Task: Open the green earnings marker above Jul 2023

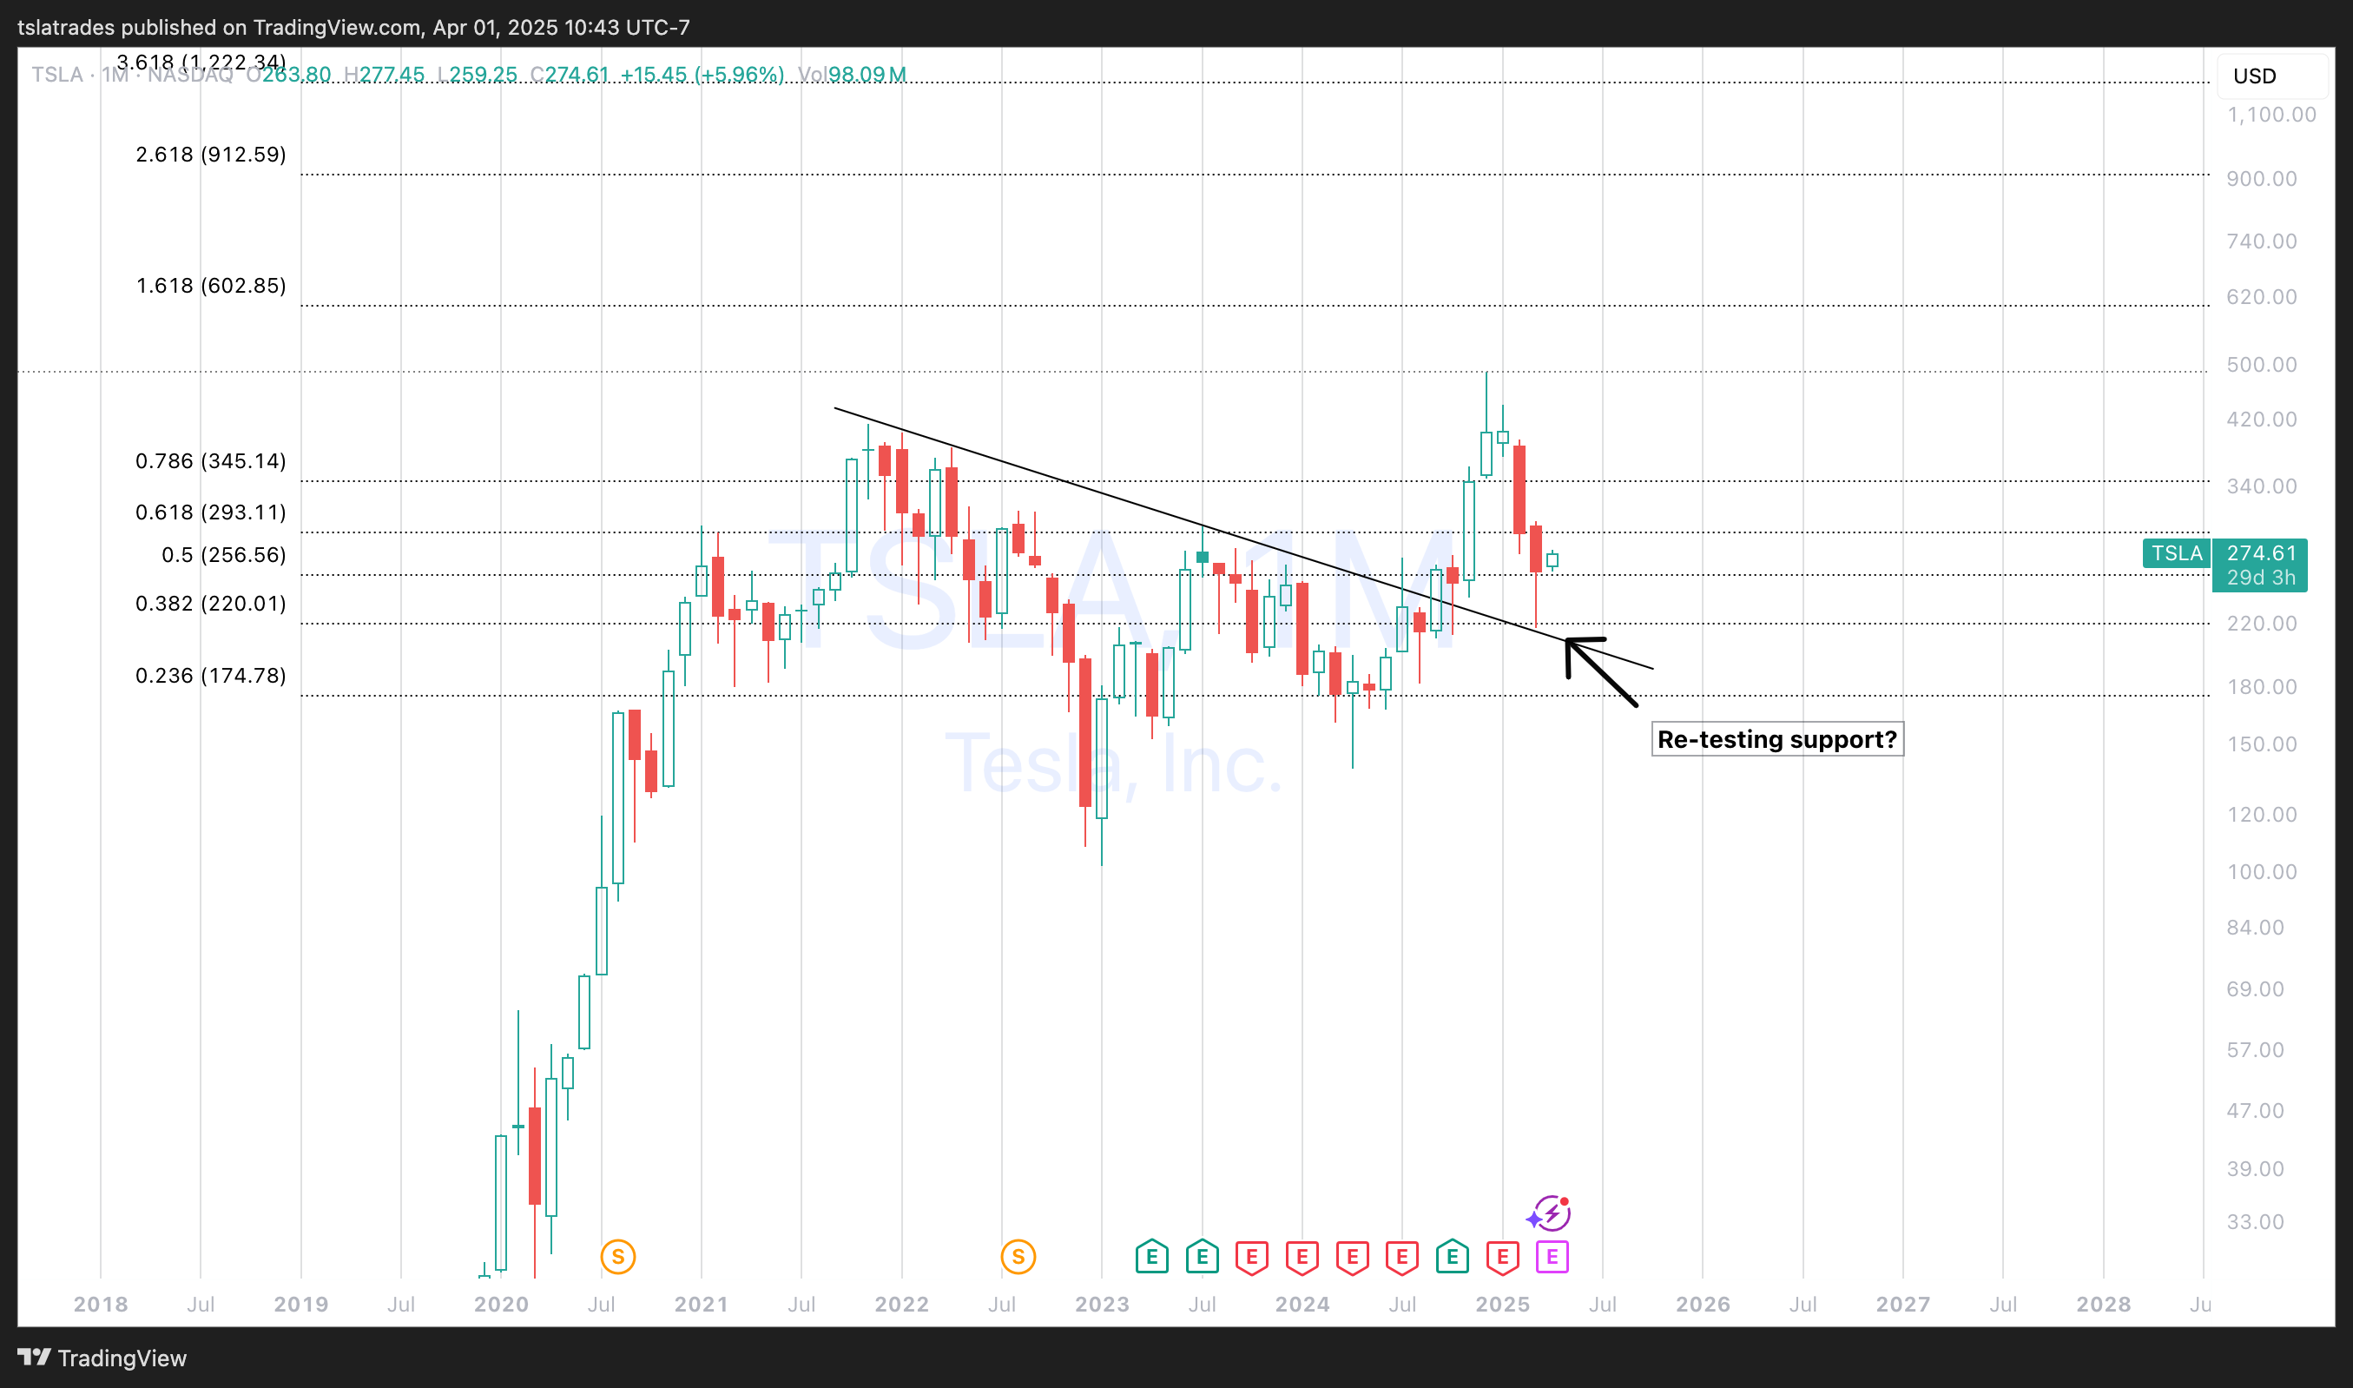Action: pos(1203,1256)
